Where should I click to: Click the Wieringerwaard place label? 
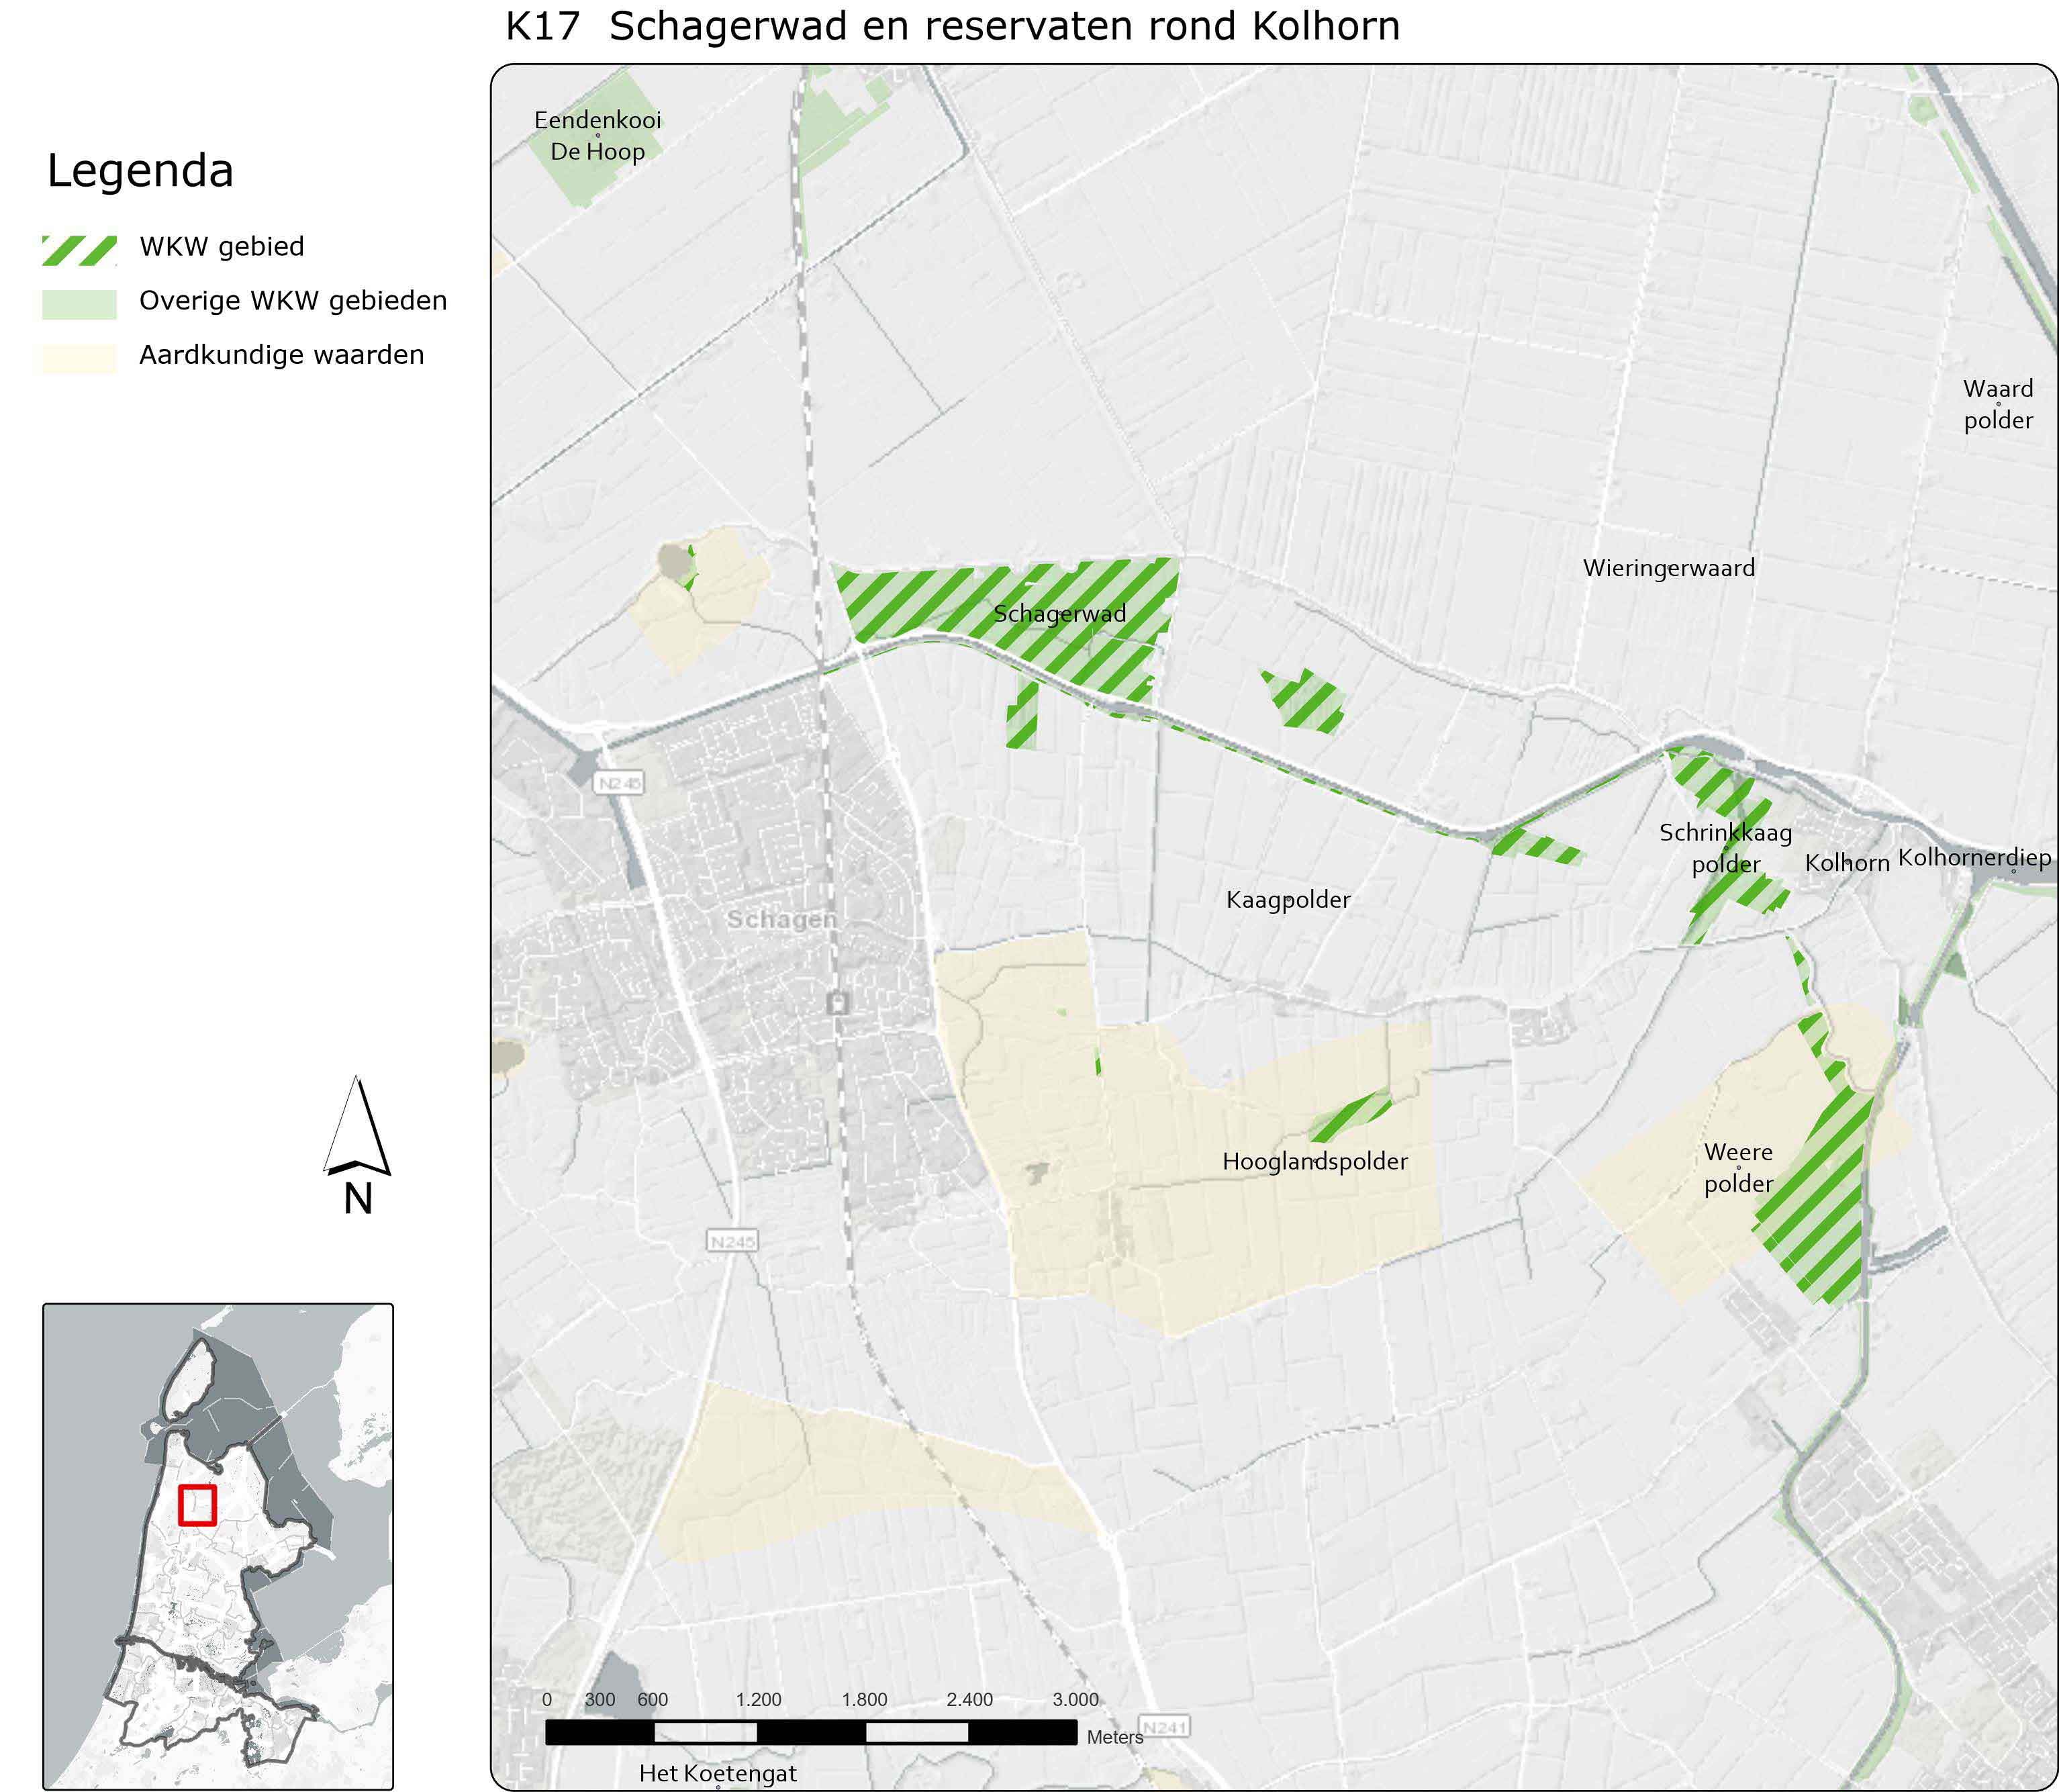pyautogui.click(x=1668, y=569)
